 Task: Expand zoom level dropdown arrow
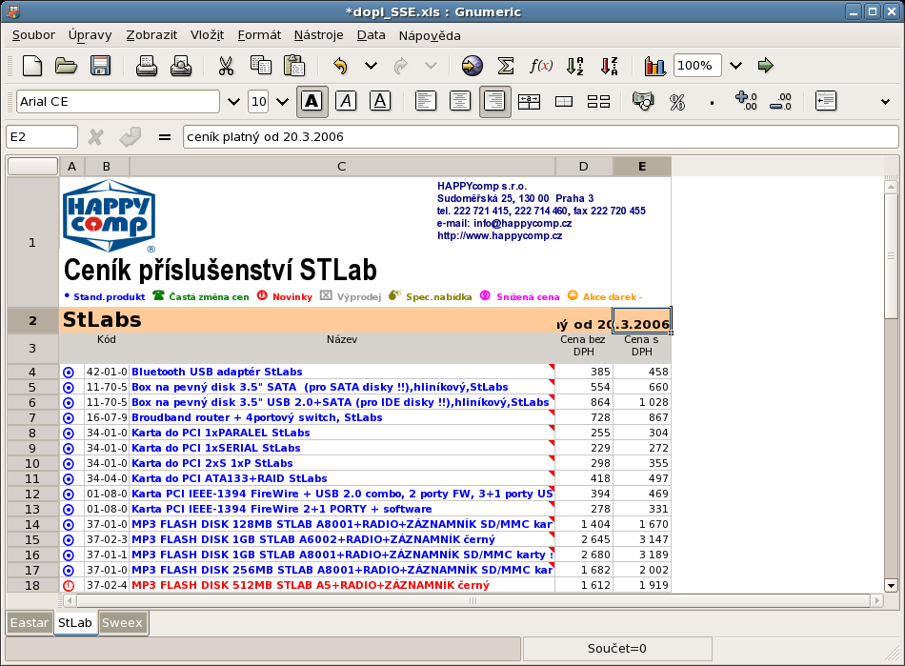(735, 66)
